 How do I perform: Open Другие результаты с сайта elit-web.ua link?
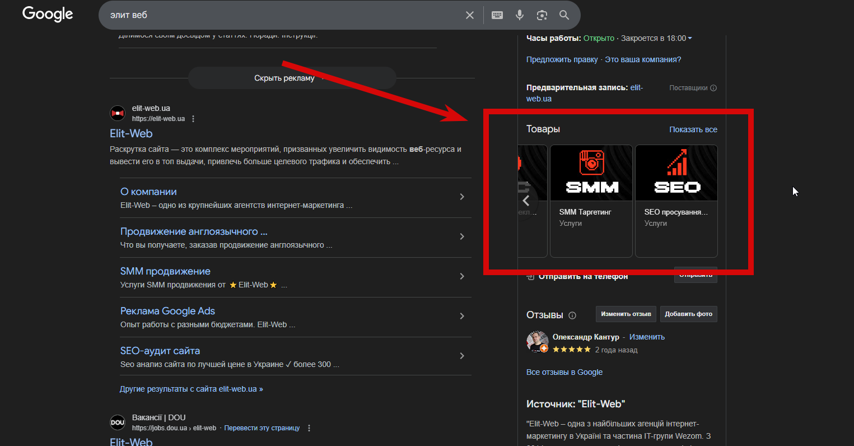tap(192, 389)
